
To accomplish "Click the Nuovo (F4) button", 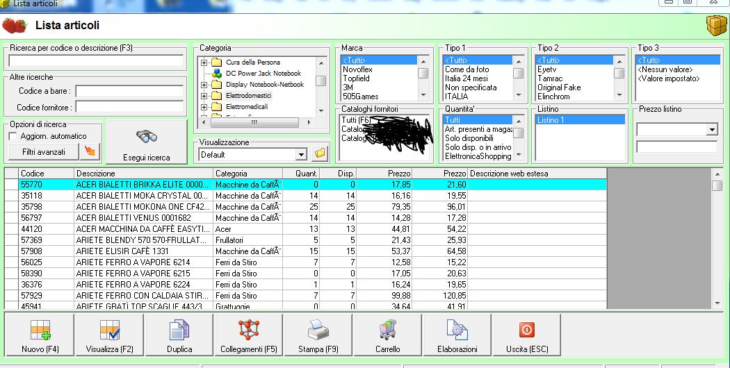I will click(x=40, y=335).
